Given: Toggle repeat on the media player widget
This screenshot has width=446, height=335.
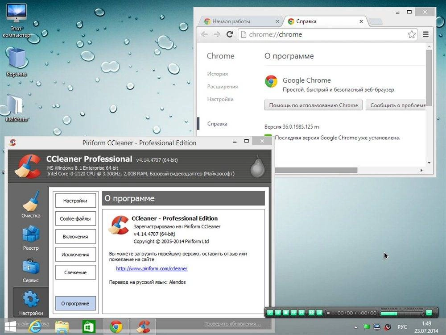Looking at the screenshot, I should tap(311, 313).
